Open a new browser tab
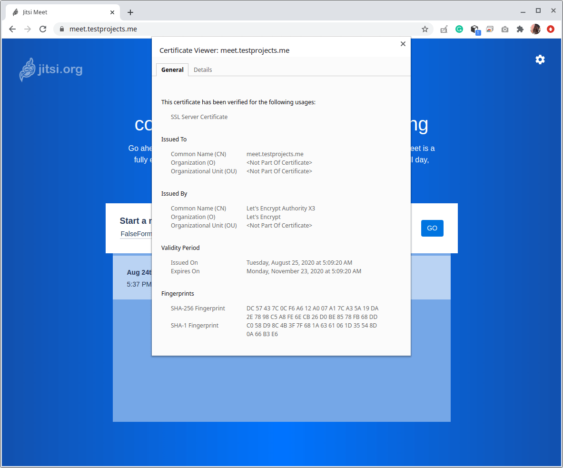The height and width of the screenshot is (468, 563). [130, 12]
